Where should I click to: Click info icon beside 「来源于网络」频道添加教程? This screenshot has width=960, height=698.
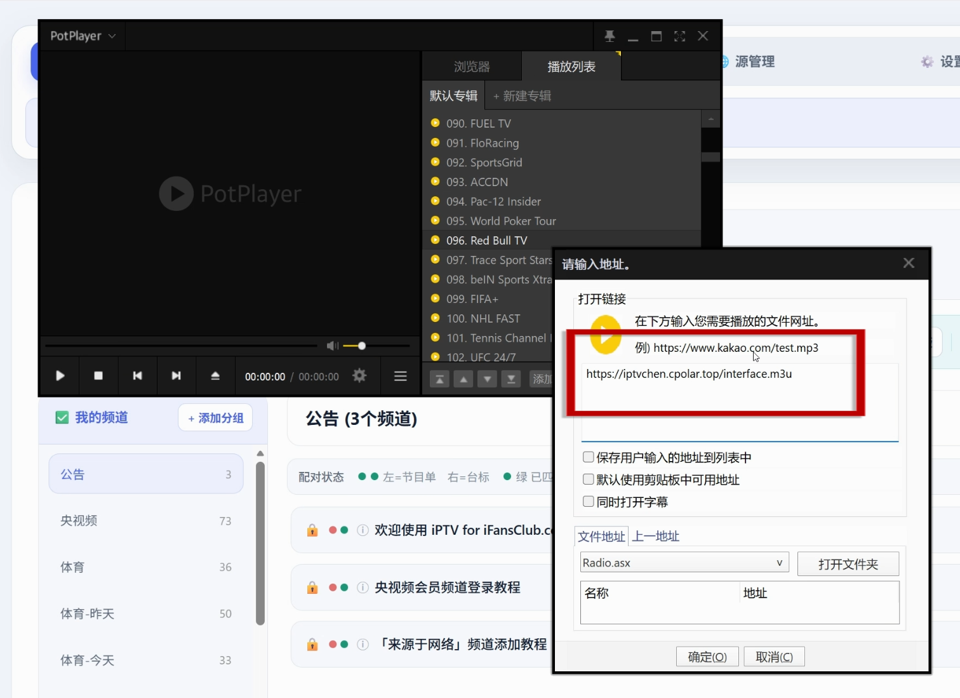[x=363, y=645]
